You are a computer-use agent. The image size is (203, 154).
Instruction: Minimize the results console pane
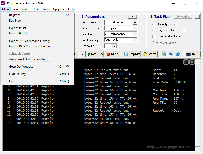(x=186, y=62)
